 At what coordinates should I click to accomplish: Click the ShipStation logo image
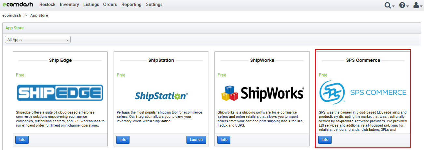click(x=161, y=96)
